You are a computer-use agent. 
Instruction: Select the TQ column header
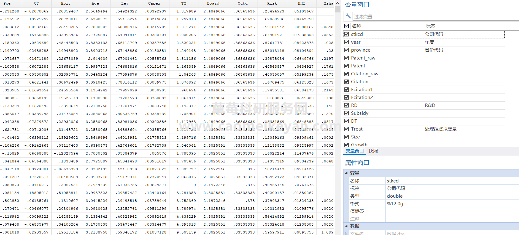184,3
